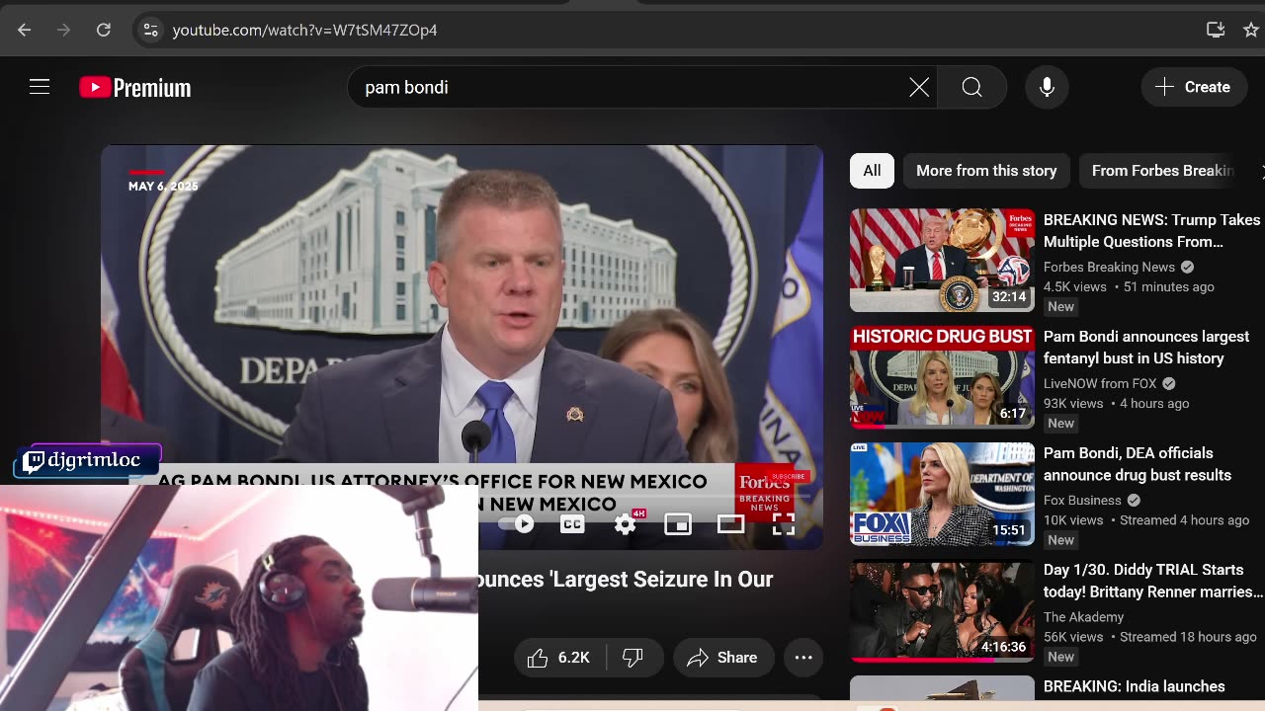Image resolution: width=1265 pixels, height=711 pixels.
Task: Toggle theater mode on the player
Action: point(730,524)
